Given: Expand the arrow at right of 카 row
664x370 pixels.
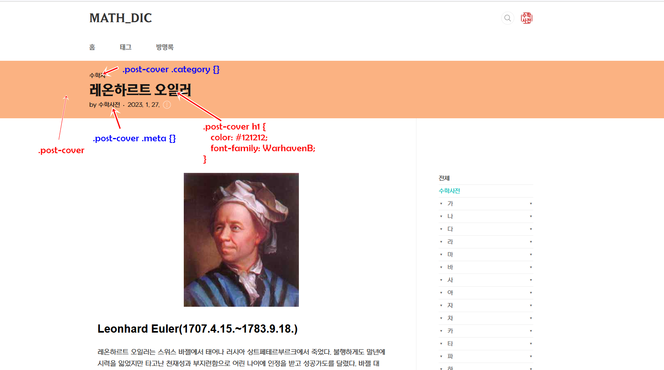Looking at the screenshot, I should coord(531,331).
